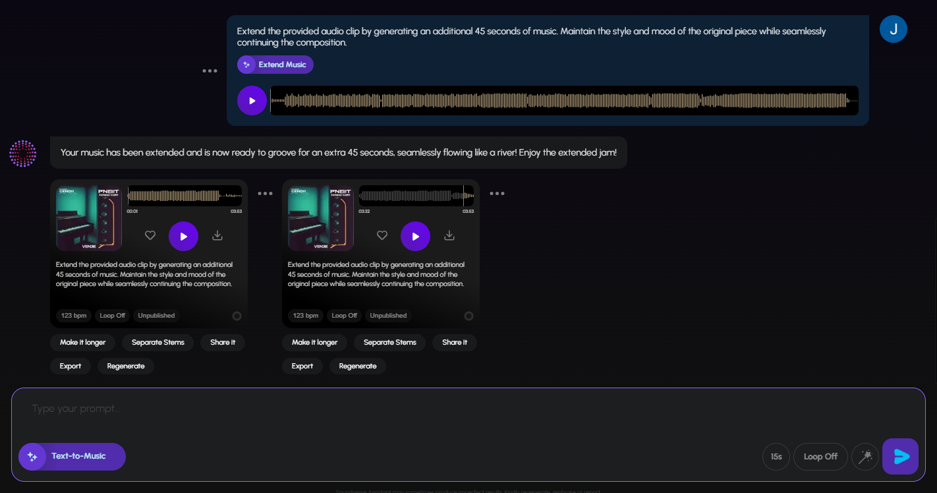Select the circle indicator on the 00:01 track card
The height and width of the screenshot is (493, 937).
(237, 316)
